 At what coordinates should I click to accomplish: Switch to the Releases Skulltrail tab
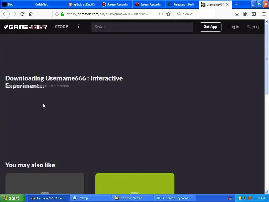coord(182,4)
